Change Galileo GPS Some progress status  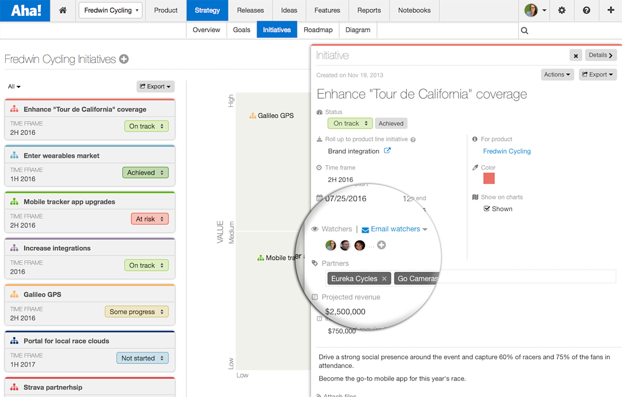[x=136, y=312]
